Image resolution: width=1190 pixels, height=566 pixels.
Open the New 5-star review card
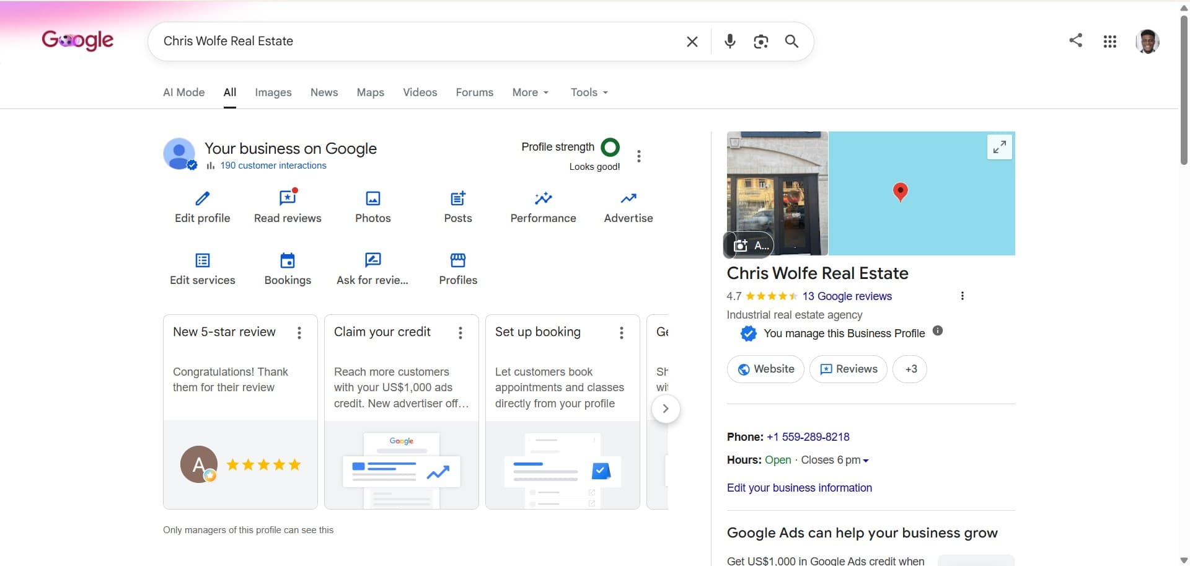pos(240,412)
